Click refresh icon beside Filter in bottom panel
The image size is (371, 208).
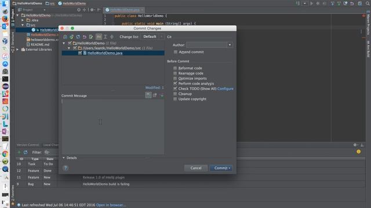click(26, 152)
